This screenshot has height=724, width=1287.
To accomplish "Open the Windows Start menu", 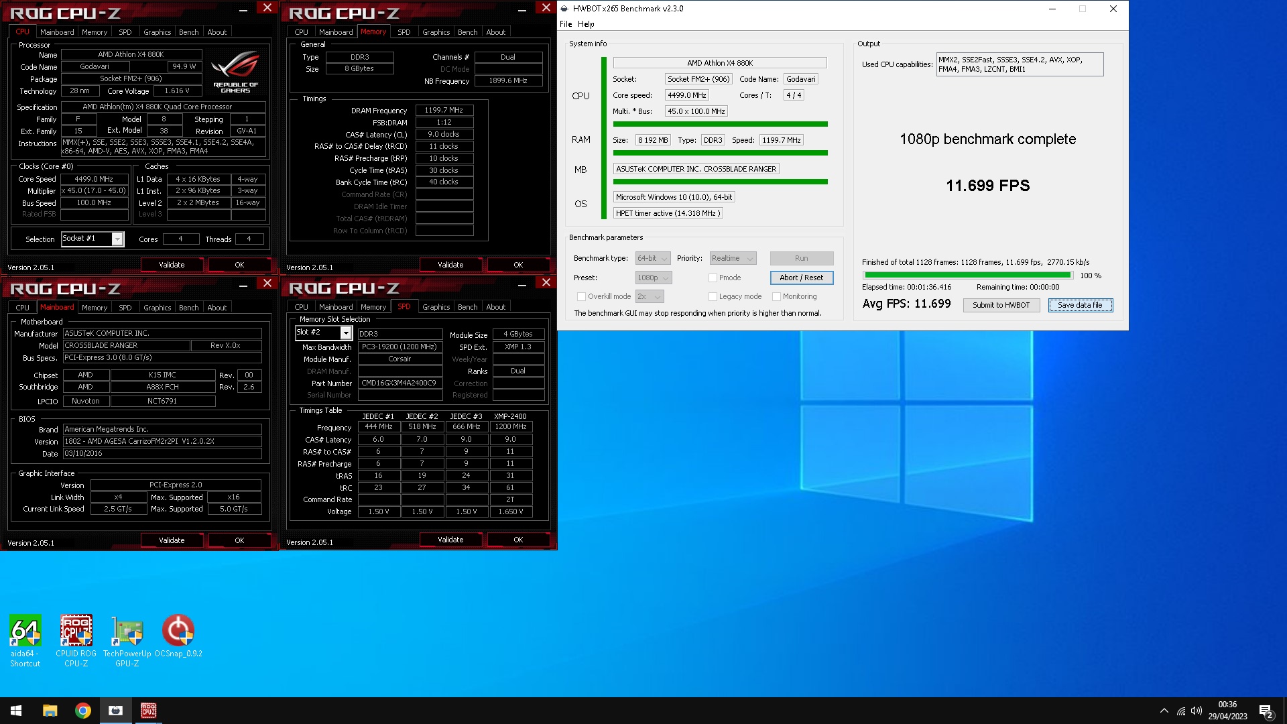I will 16,711.
